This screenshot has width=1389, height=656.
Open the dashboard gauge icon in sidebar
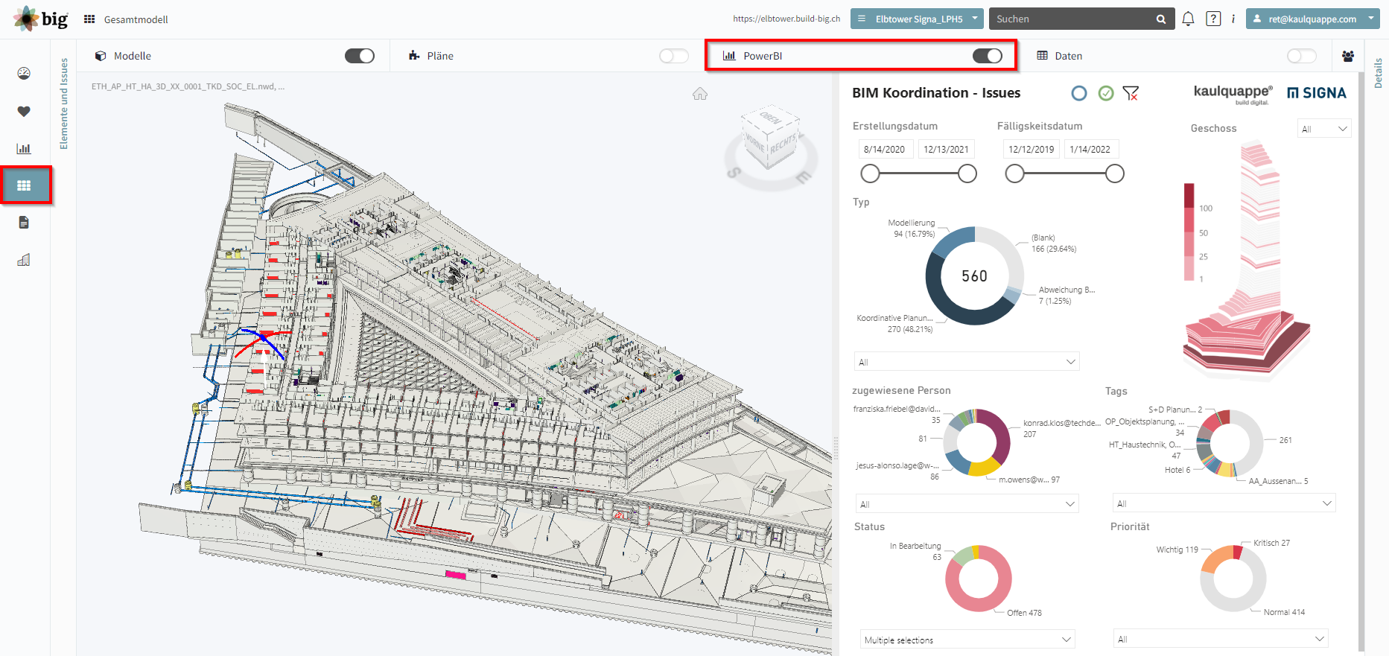click(24, 73)
